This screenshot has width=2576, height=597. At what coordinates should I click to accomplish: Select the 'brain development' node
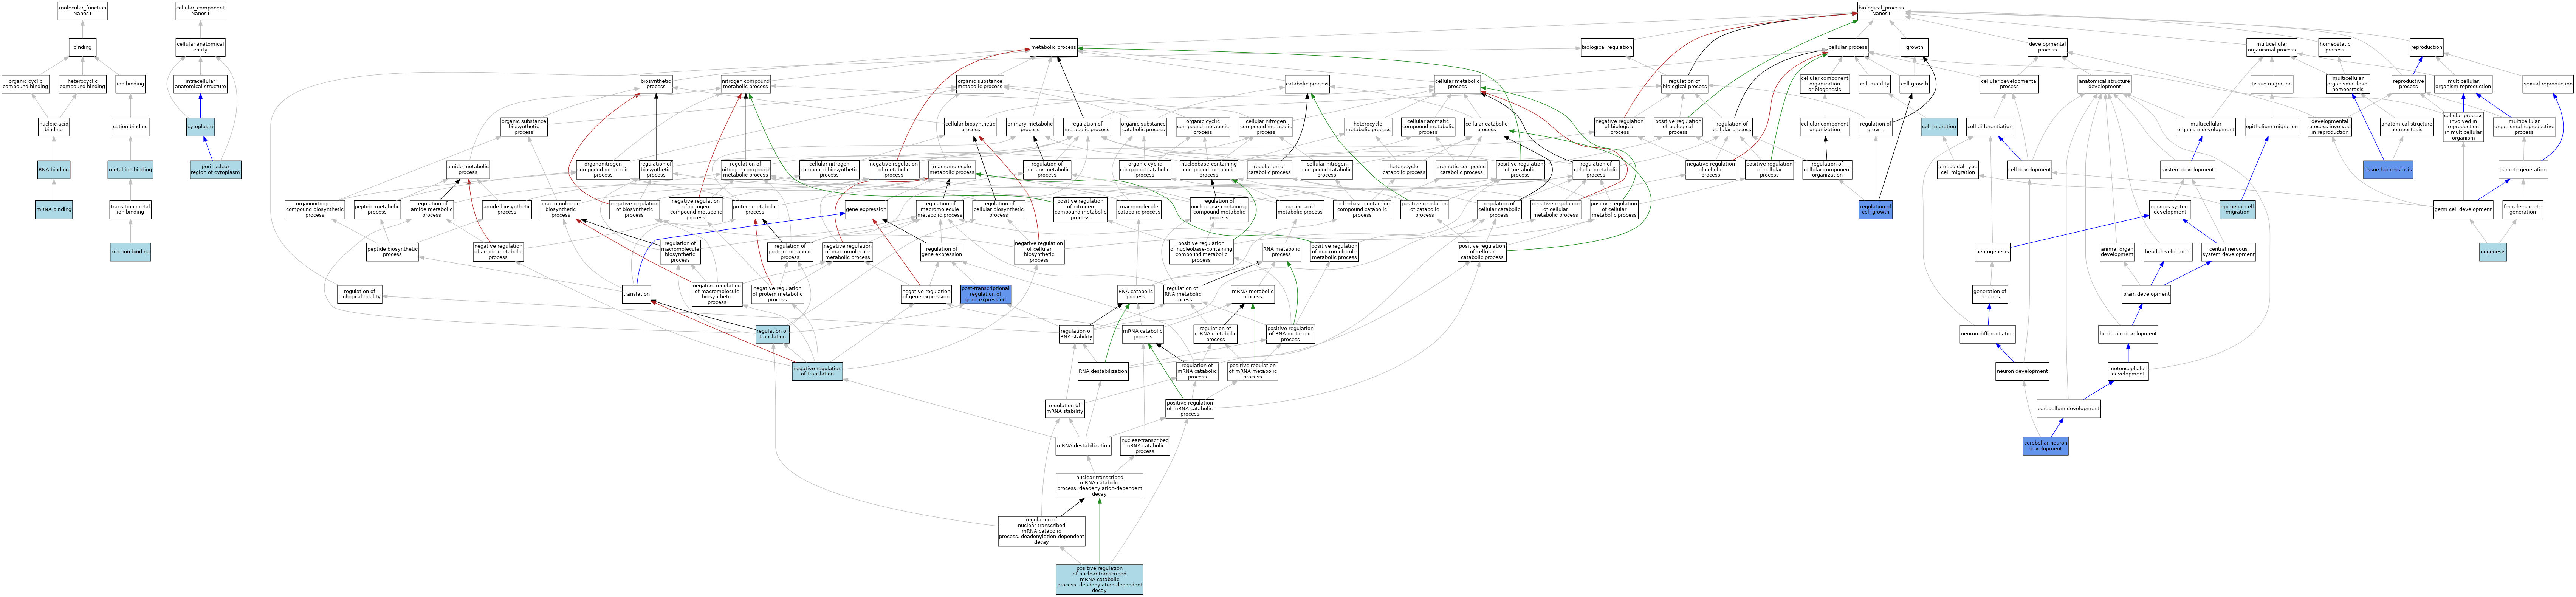(x=2146, y=294)
